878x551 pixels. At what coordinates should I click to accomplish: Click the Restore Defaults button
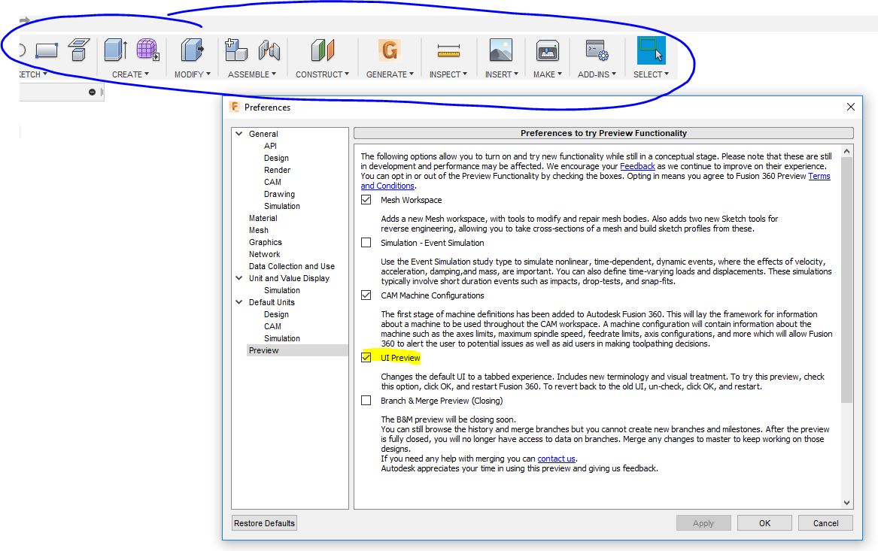(x=264, y=523)
